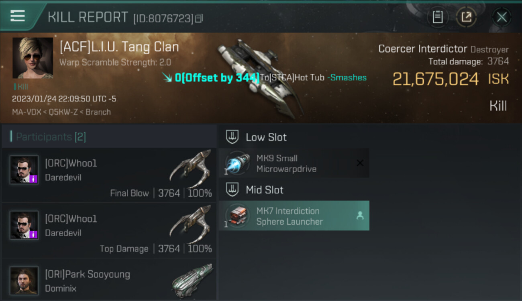Open the victim pilot portrait
This screenshot has width=522, height=301.
33,58
